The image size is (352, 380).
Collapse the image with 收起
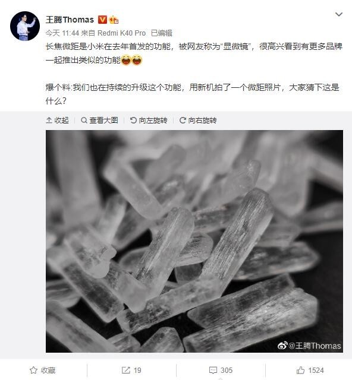(x=57, y=120)
